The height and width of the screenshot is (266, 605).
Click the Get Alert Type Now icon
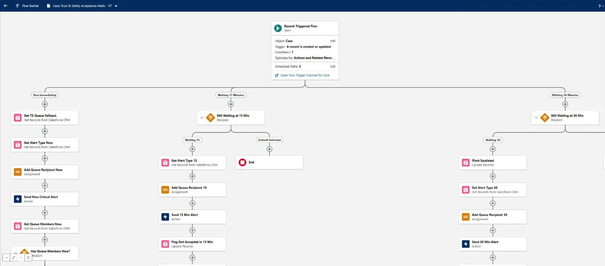18,145
